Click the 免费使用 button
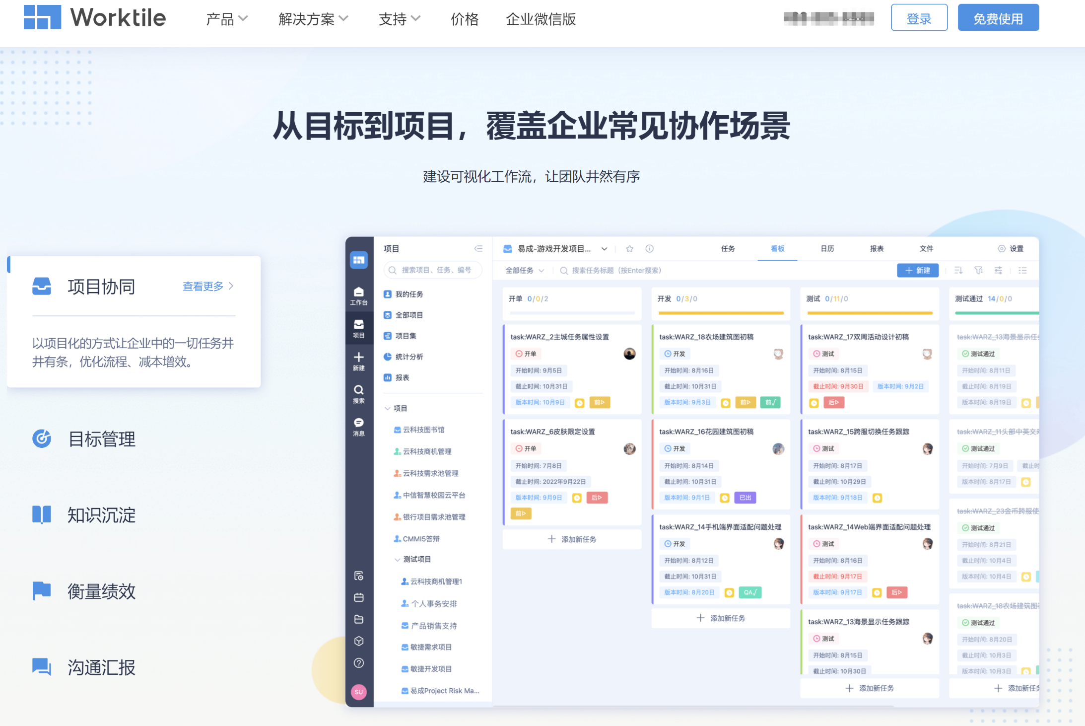Viewport: 1085px width, 726px height. [x=998, y=18]
